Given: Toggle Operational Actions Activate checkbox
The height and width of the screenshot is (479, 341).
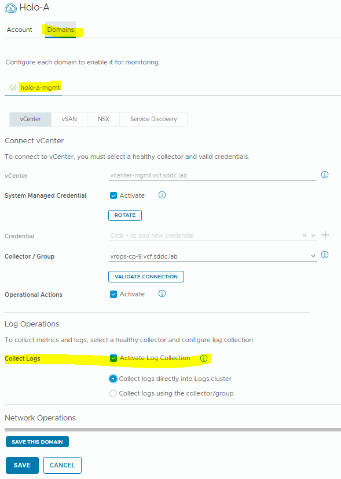Looking at the screenshot, I should (x=113, y=294).
